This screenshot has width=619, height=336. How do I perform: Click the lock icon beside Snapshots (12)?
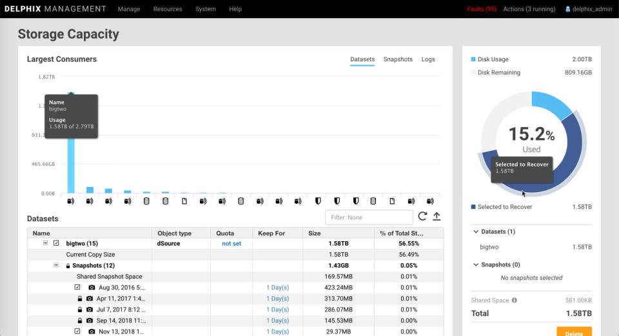[x=67, y=266]
